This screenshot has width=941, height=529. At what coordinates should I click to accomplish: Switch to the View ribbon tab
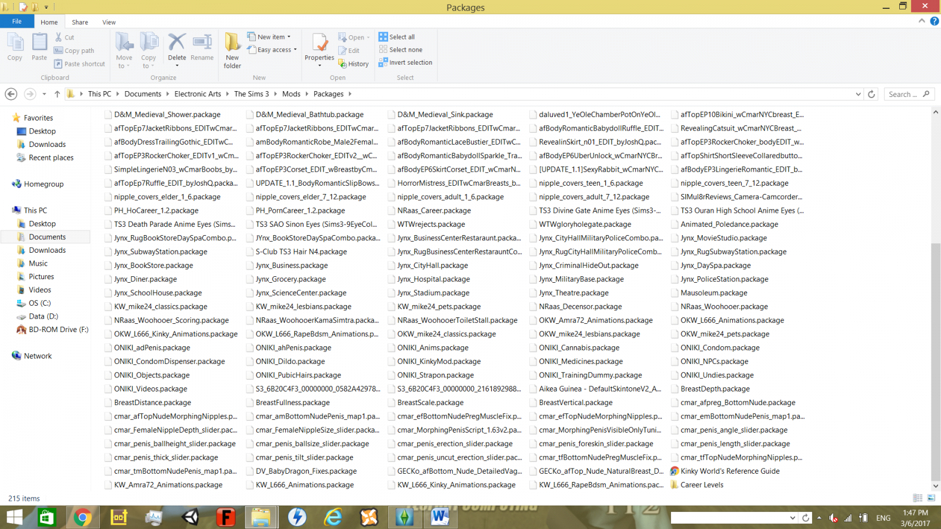pos(109,22)
